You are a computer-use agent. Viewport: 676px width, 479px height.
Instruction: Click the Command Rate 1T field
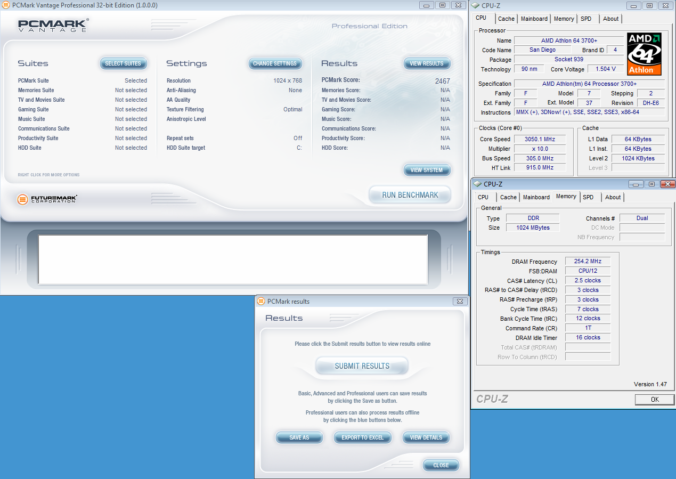coord(588,328)
